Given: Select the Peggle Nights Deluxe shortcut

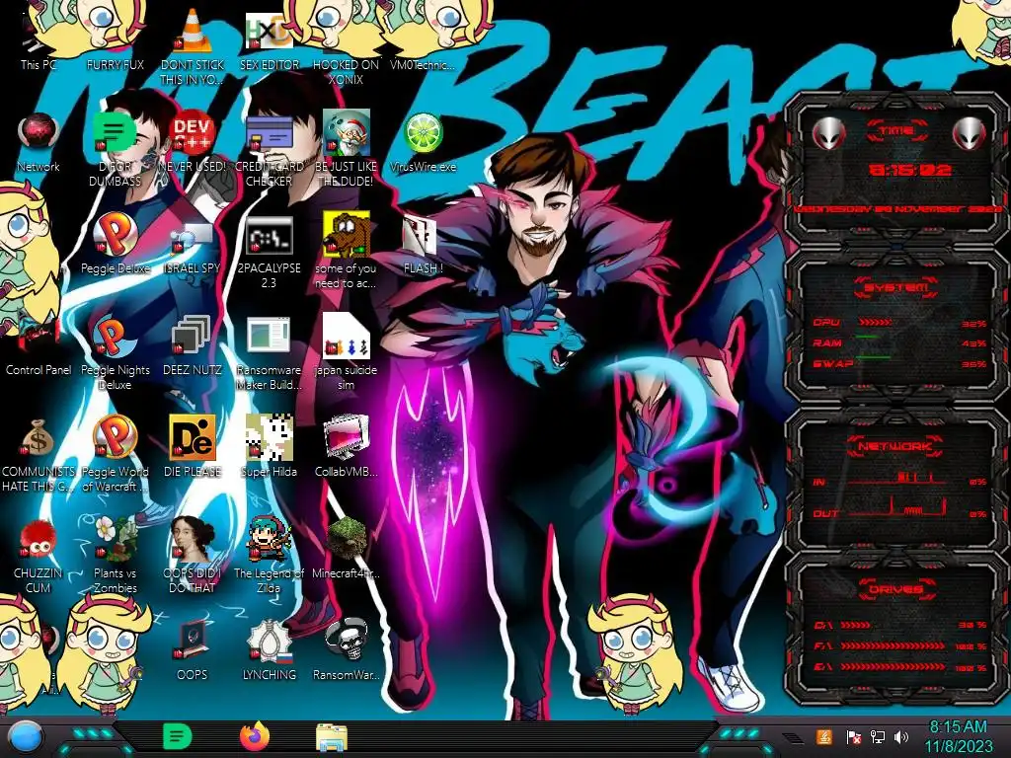Looking at the screenshot, I should point(115,352).
